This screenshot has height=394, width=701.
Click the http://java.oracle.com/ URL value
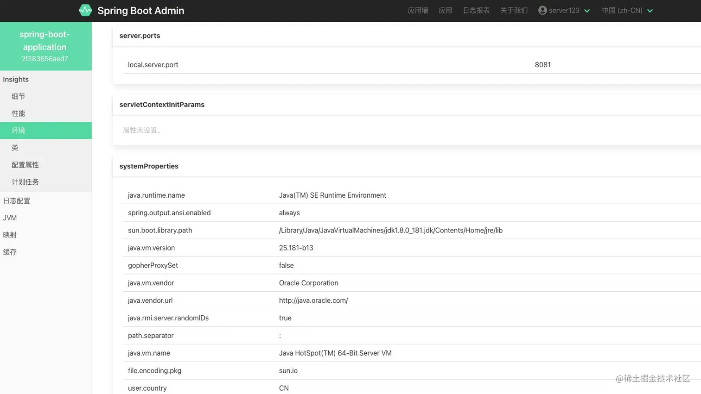point(313,301)
